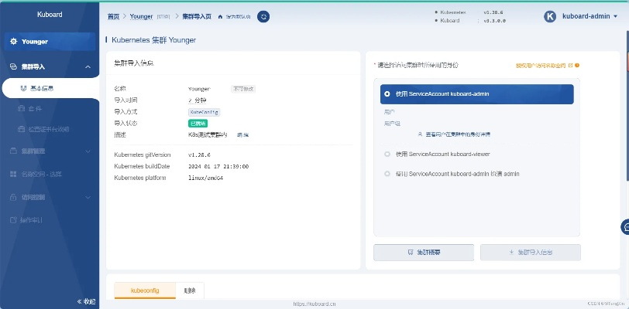Click the kuboard-admin avatar icon
The image size is (629, 309).
tap(550, 15)
